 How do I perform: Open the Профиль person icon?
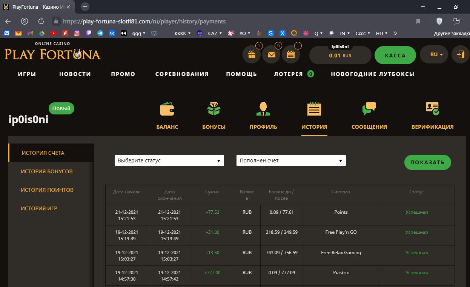(263, 110)
